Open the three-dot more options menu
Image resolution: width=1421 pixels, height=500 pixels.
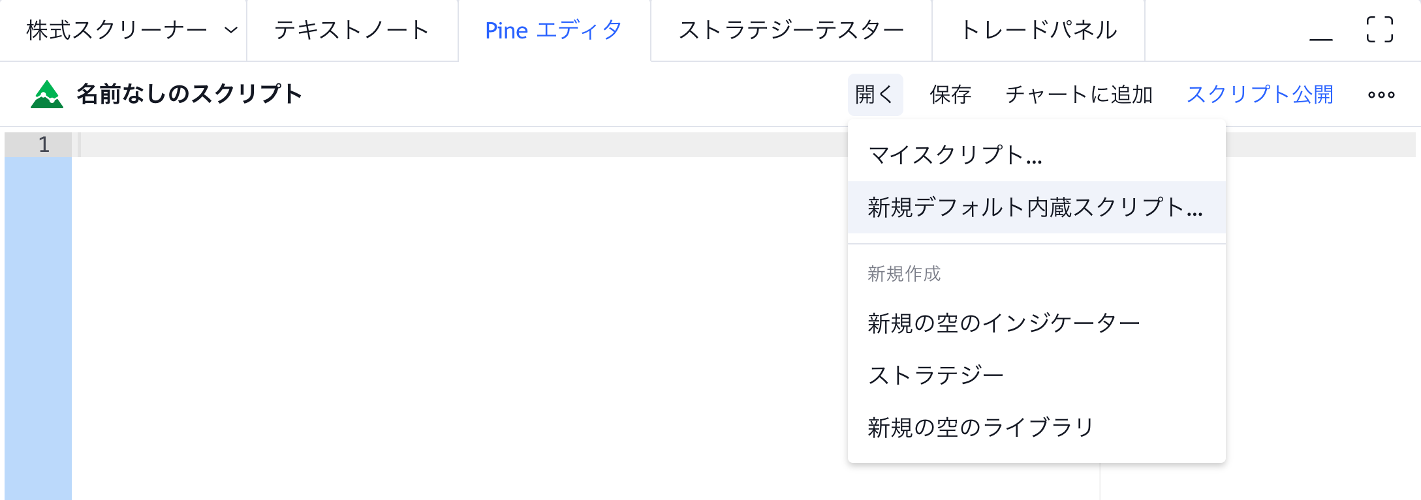coord(1381,95)
